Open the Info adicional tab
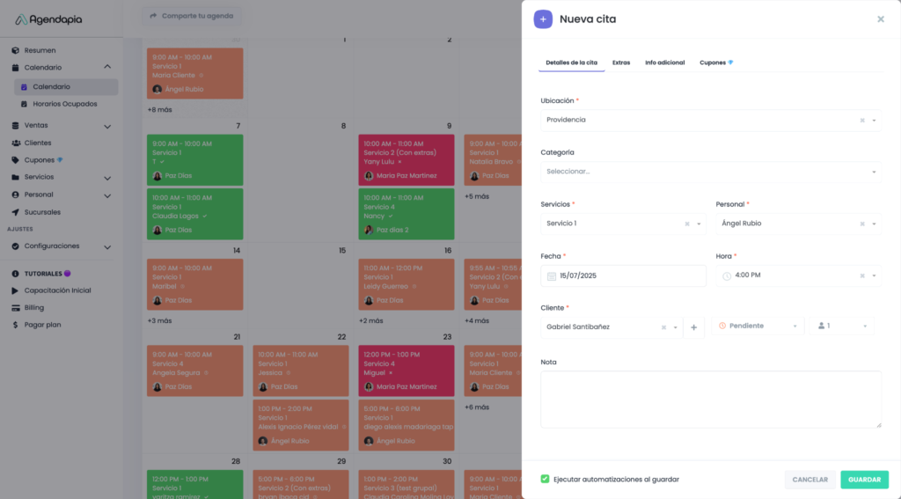The image size is (901, 499). (x=664, y=62)
